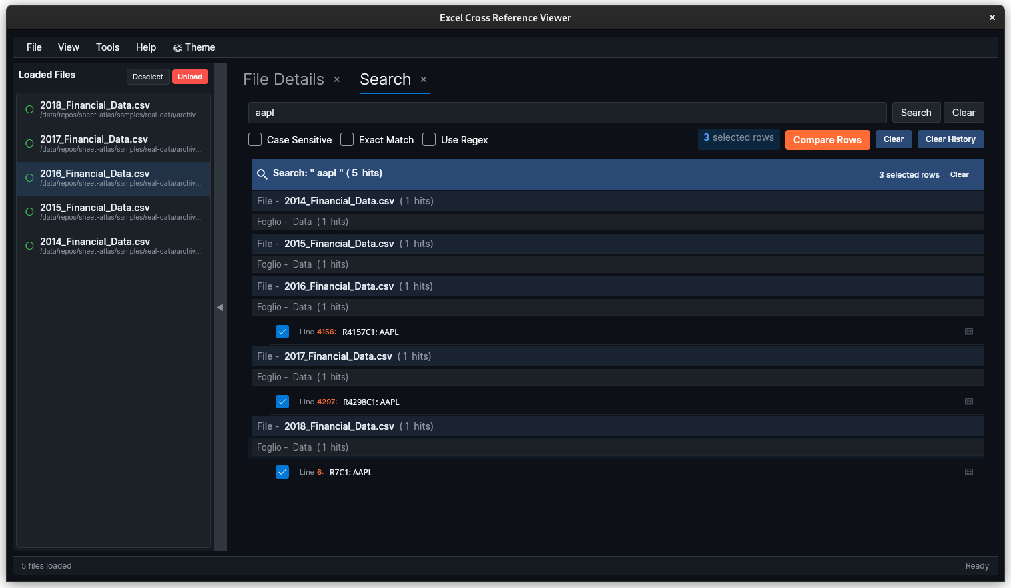The height and width of the screenshot is (588, 1011).
Task: Enable the Case Sensitive checkbox
Action: click(254, 139)
